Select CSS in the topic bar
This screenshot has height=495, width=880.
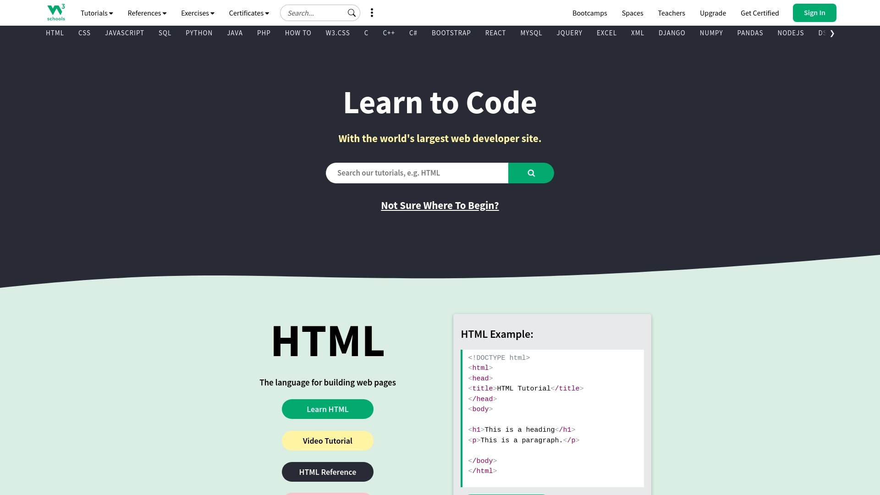pyautogui.click(x=84, y=33)
